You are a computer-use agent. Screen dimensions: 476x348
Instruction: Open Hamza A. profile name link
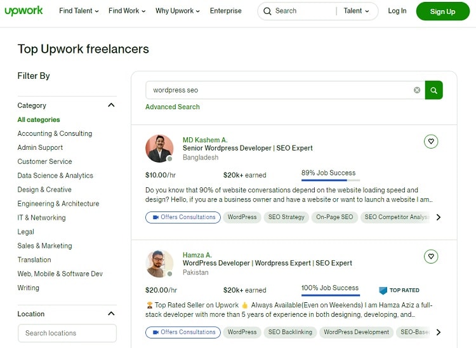197,255
